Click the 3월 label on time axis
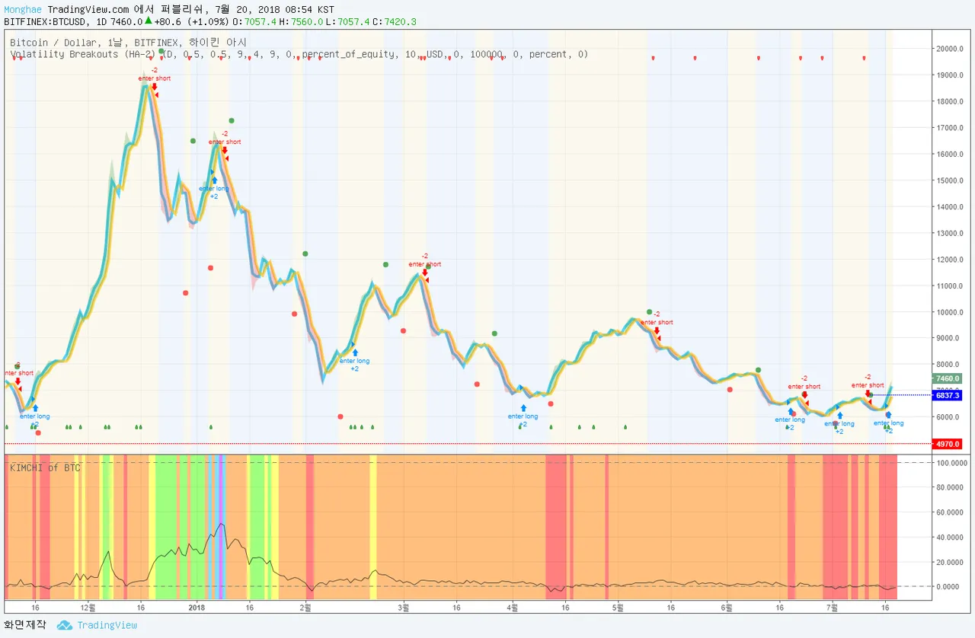 click(404, 608)
